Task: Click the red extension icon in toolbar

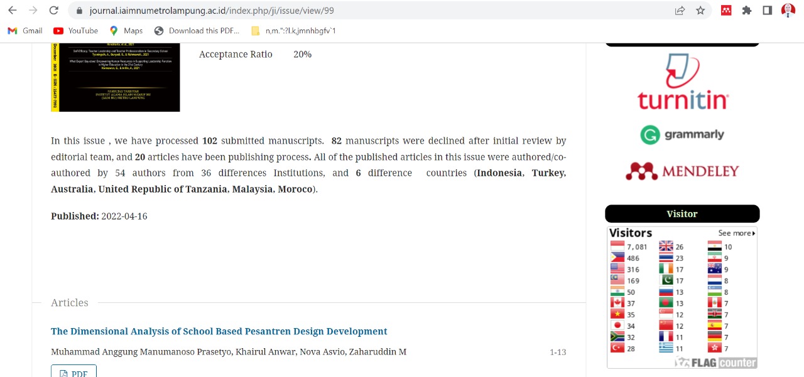Action: pos(726,11)
